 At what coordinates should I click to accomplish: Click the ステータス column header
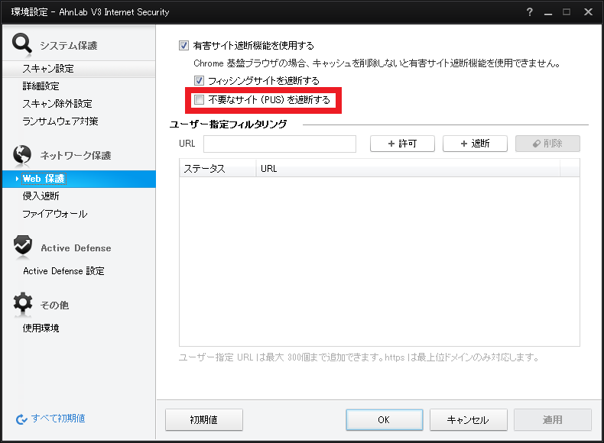218,169
